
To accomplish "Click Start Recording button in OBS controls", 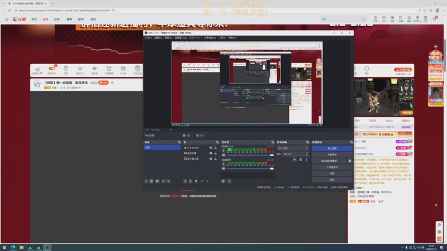I will [332, 155].
